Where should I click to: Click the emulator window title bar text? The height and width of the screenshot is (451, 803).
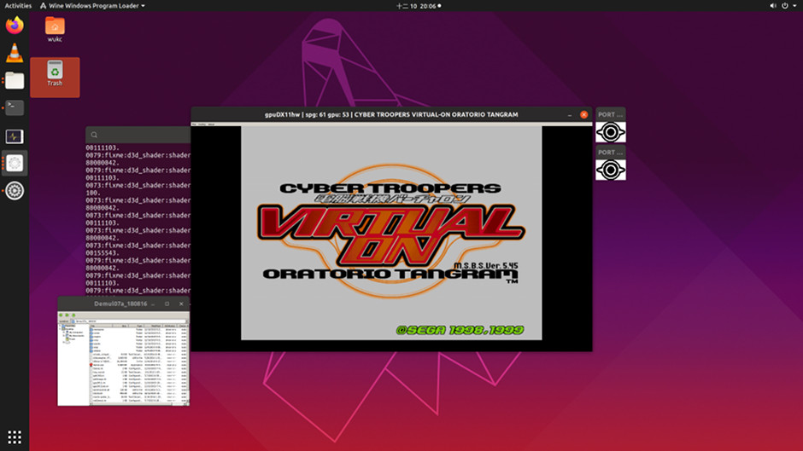[x=391, y=114]
